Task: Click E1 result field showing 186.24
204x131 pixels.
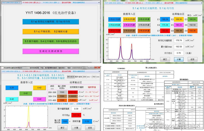Action: point(165,19)
